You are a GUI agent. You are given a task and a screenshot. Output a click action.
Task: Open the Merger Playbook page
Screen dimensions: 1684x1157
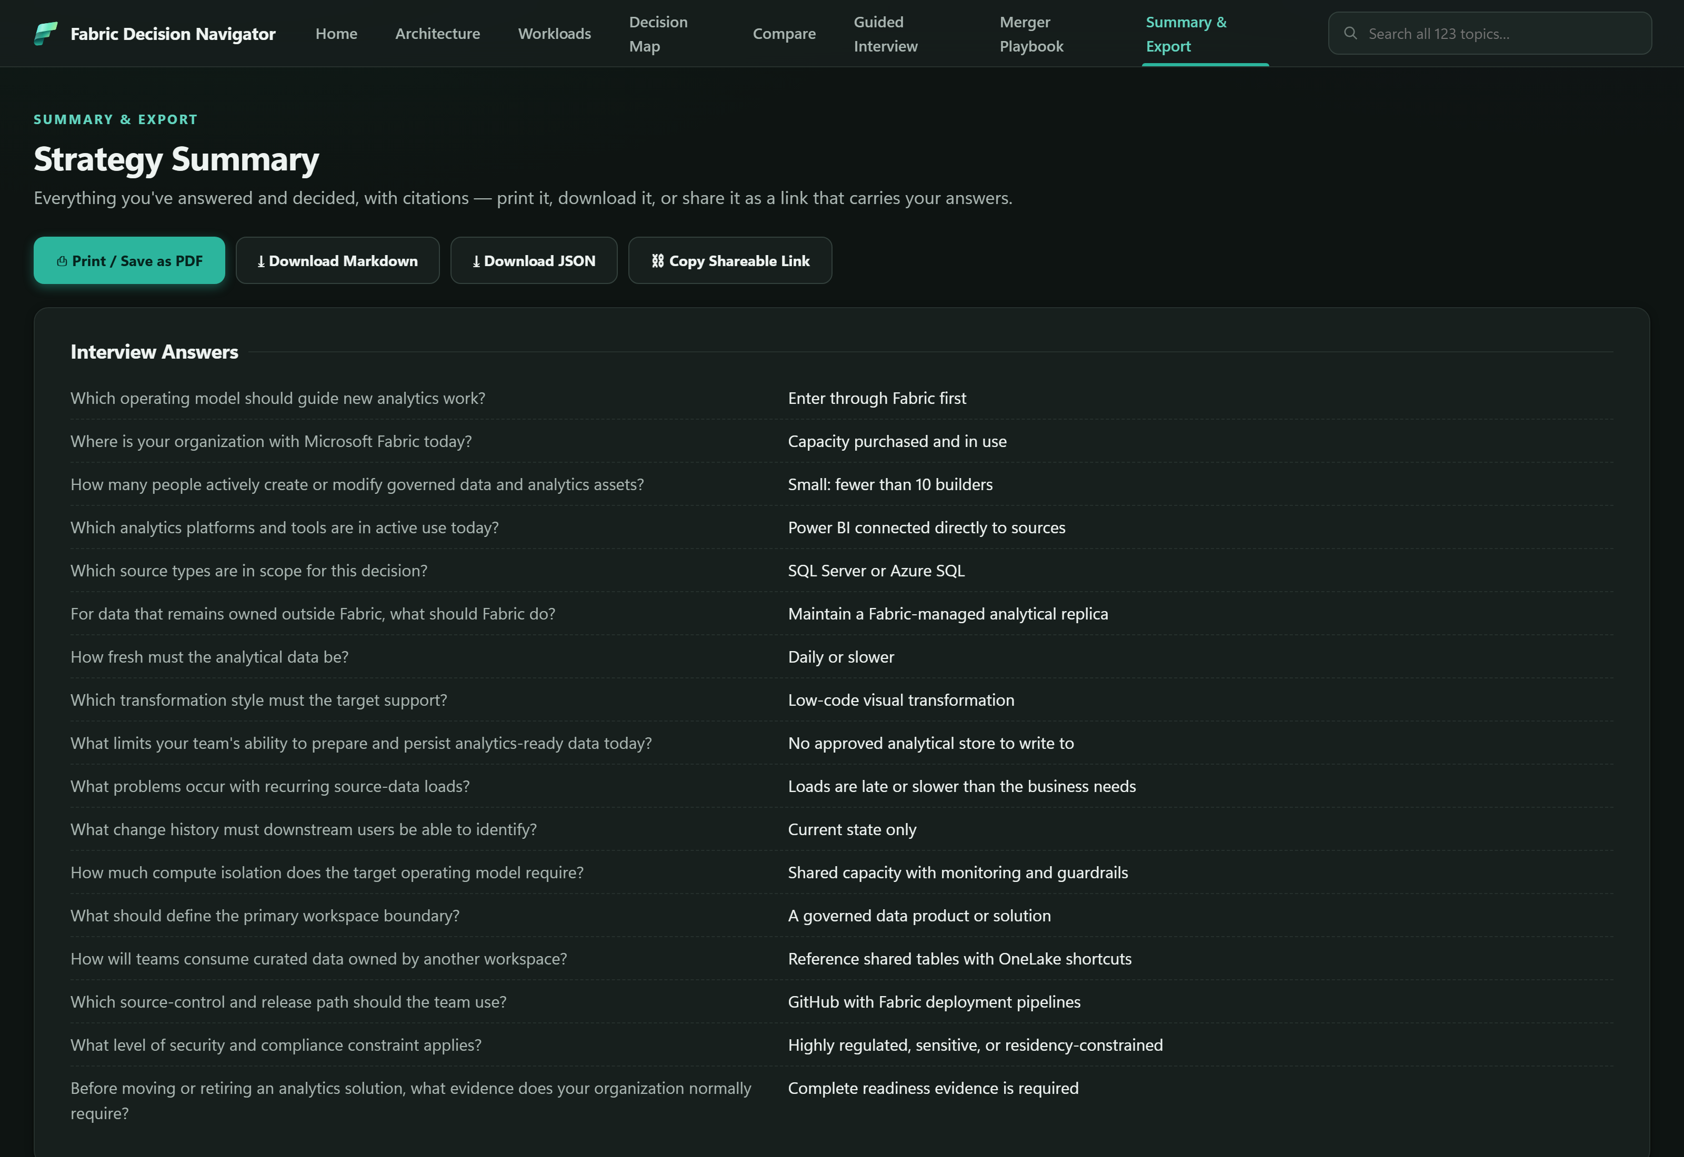coord(1031,34)
